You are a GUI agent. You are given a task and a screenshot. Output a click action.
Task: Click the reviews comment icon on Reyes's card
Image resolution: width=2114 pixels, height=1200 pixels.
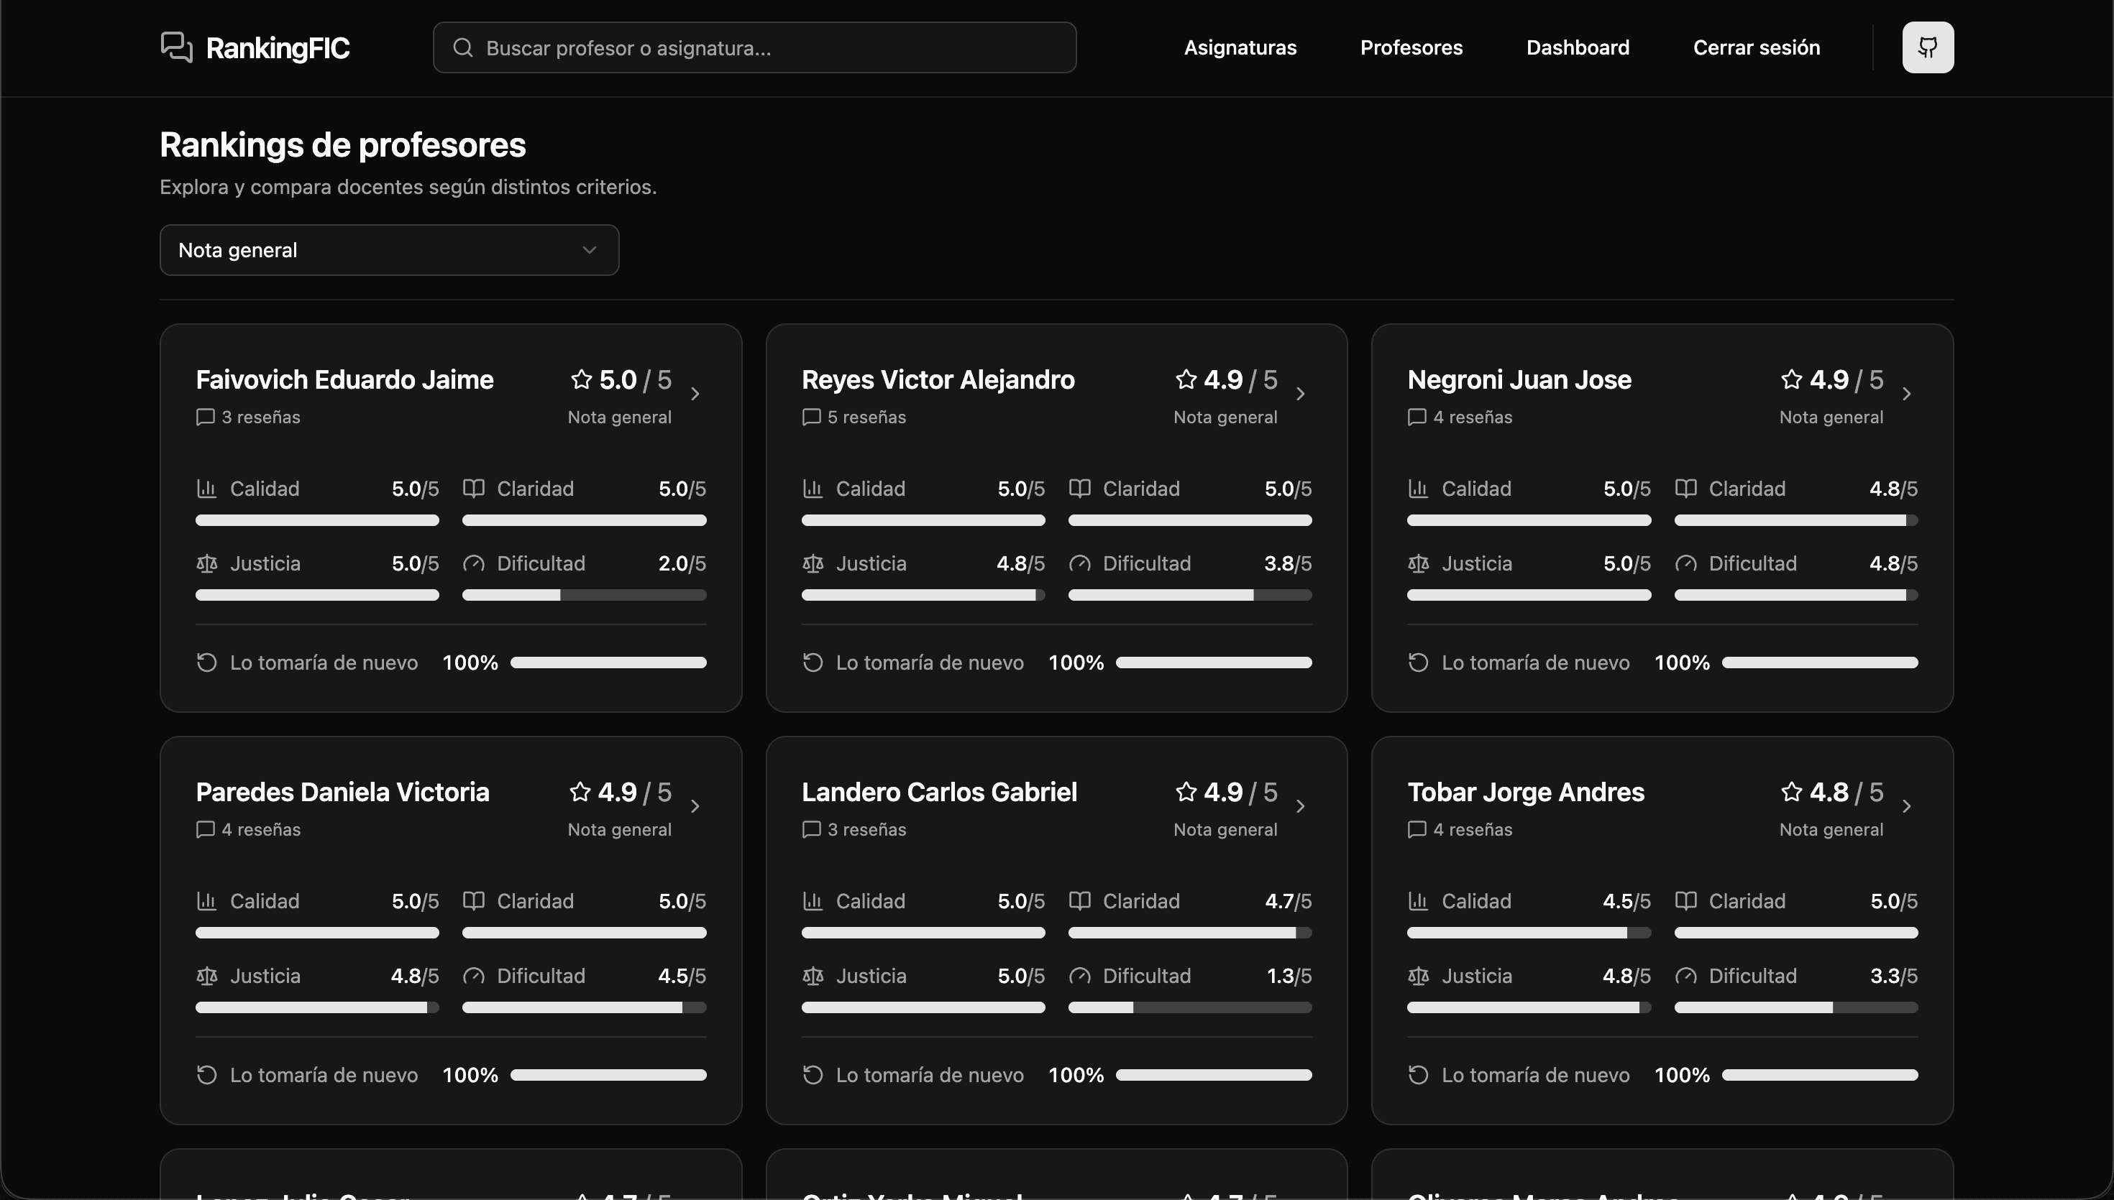click(811, 417)
